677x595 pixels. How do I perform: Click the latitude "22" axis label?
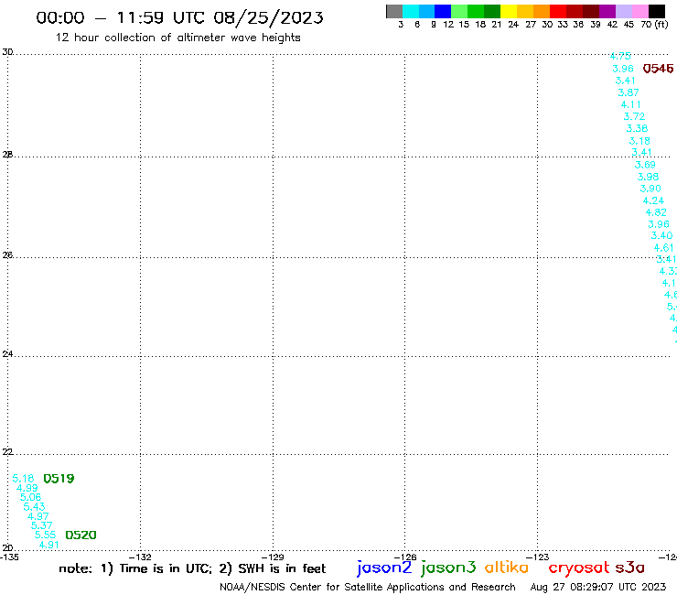7,452
